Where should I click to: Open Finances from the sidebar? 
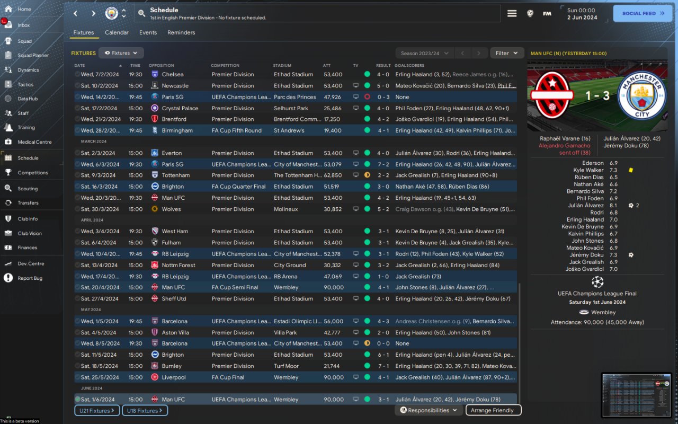(x=27, y=248)
